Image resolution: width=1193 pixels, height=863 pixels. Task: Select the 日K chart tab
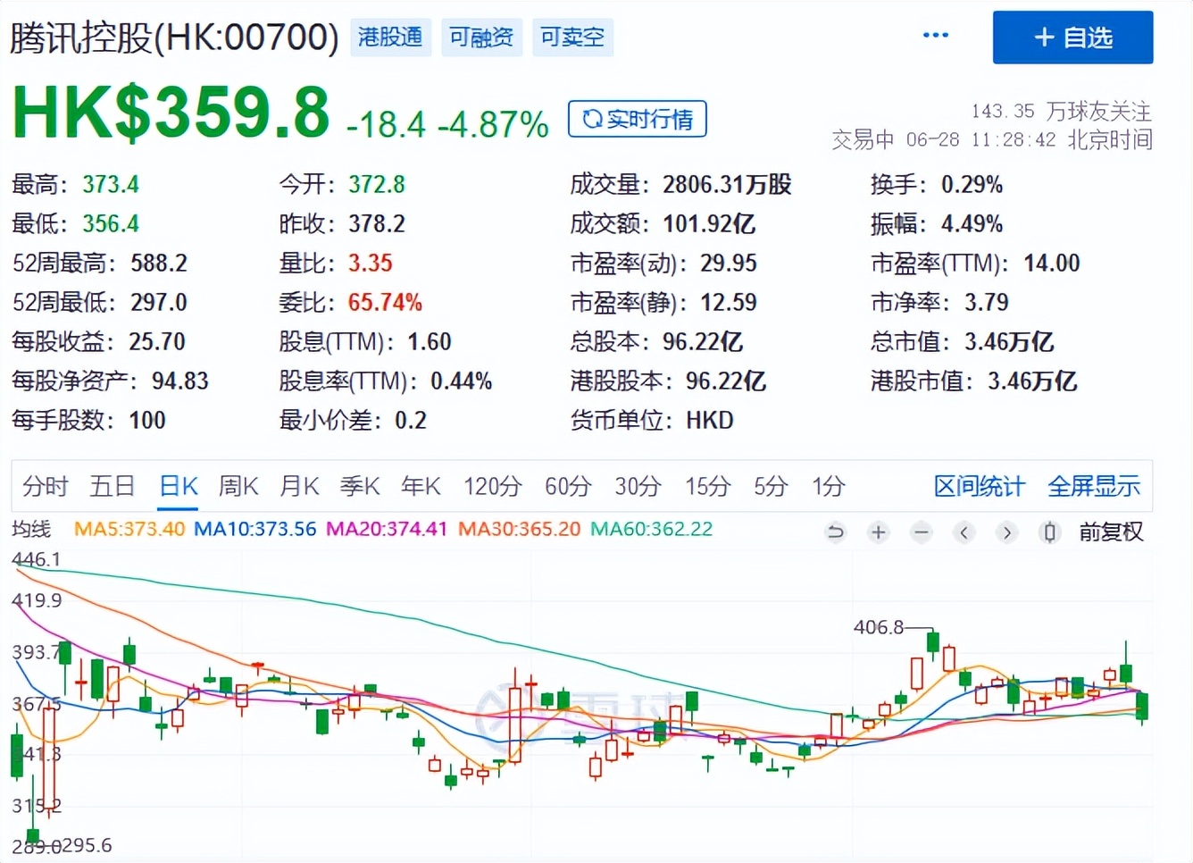click(179, 486)
